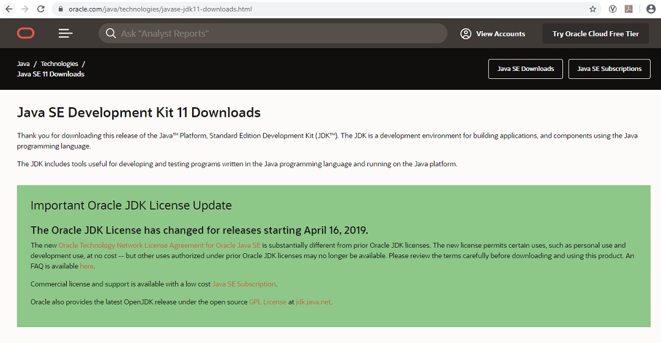Go to Java breadcrumb
This screenshot has width=661, height=343.
click(23, 64)
